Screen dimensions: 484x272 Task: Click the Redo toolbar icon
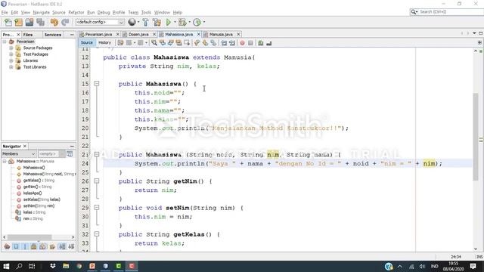point(65,22)
